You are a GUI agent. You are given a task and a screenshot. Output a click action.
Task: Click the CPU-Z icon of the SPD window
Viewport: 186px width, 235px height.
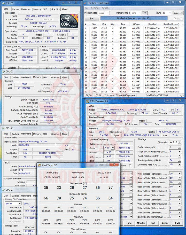3,190
